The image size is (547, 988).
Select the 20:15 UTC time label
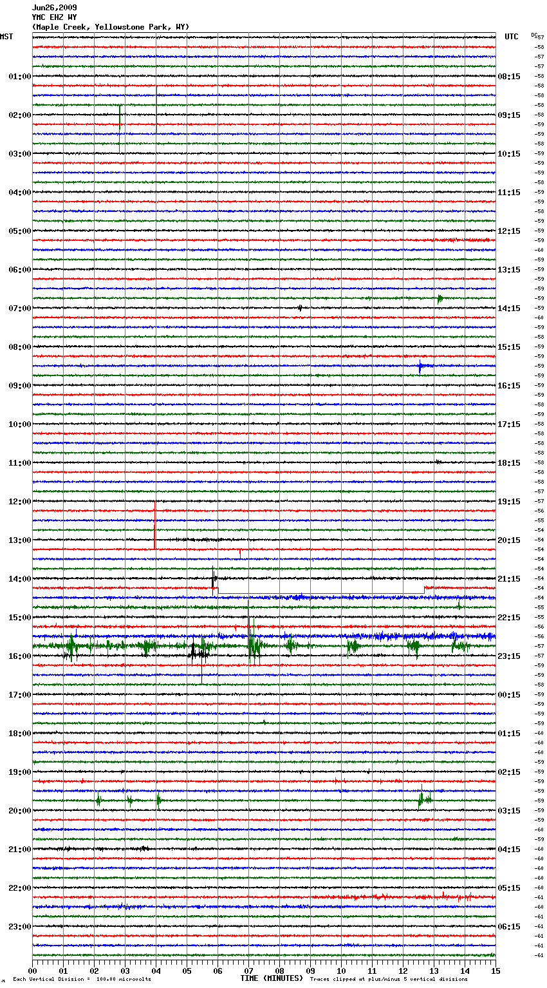[509, 540]
